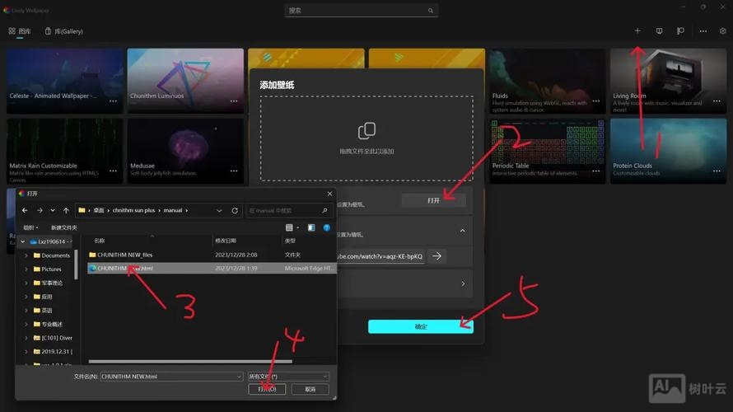Image resolution: width=733 pixels, height=412 pixels.
Task: Open the display control panel monitor icon
Action: point(659,31)
